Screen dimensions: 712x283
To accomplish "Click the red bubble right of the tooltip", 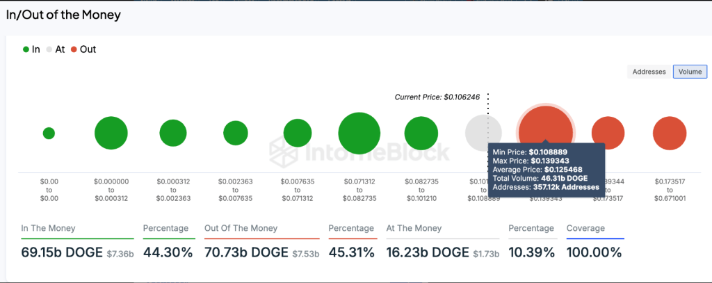I will [x=608, y=133].
